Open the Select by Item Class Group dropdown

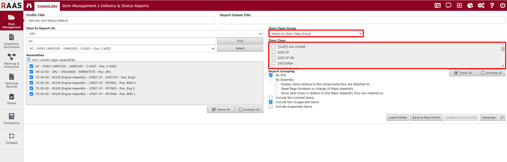pos(316,34)
